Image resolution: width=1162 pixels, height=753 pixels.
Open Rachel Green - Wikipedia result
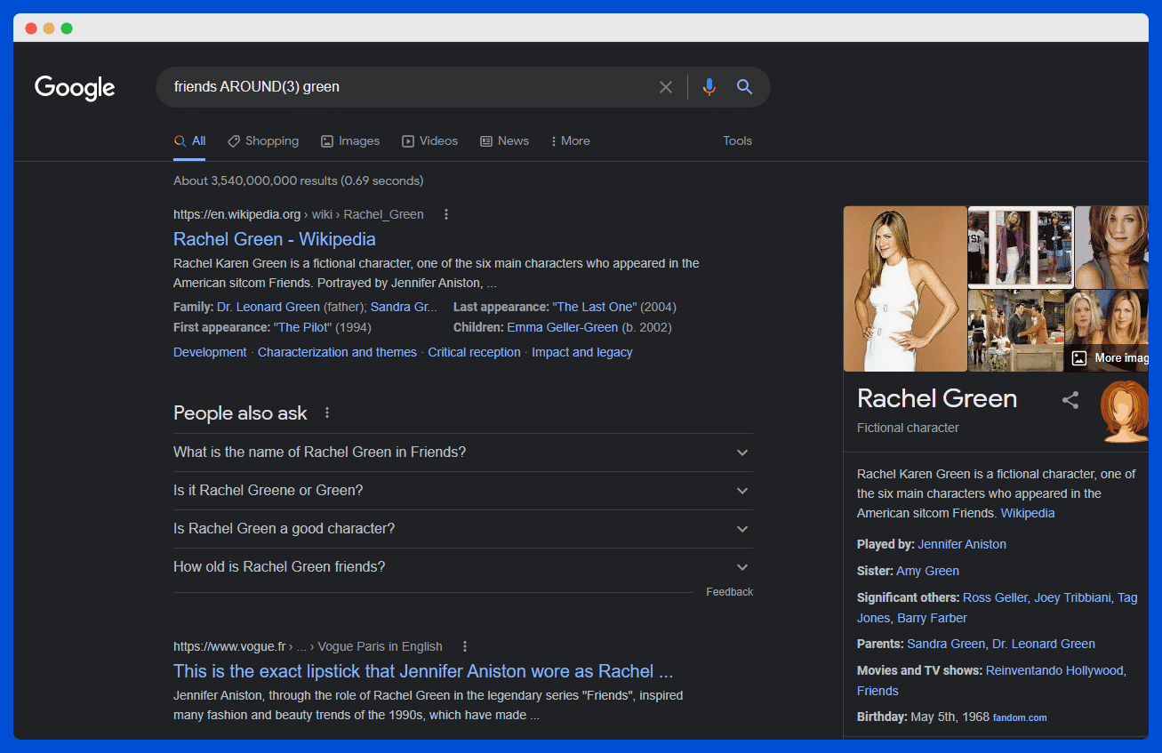tap(275, 239)
